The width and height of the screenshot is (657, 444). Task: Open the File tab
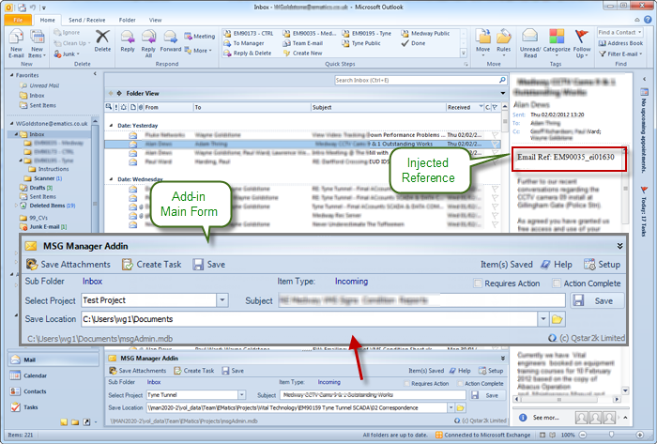[18, 20]
